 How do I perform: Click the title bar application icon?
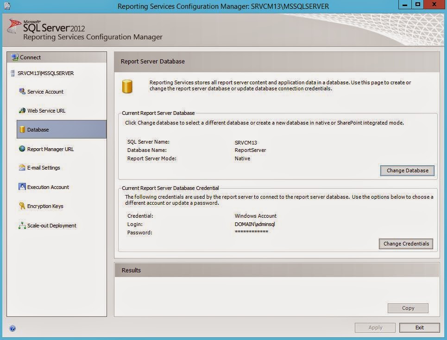point(7,6)
